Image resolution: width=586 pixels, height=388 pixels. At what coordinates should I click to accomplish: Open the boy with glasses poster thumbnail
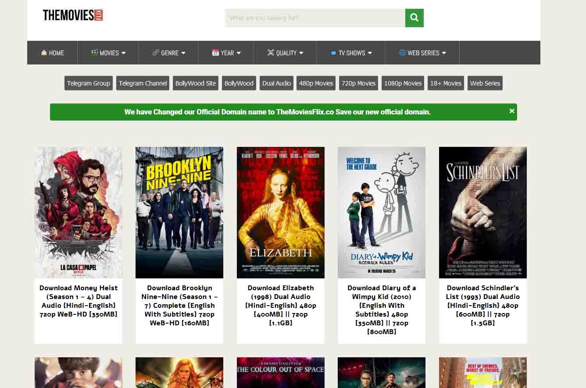pos(79,373)
